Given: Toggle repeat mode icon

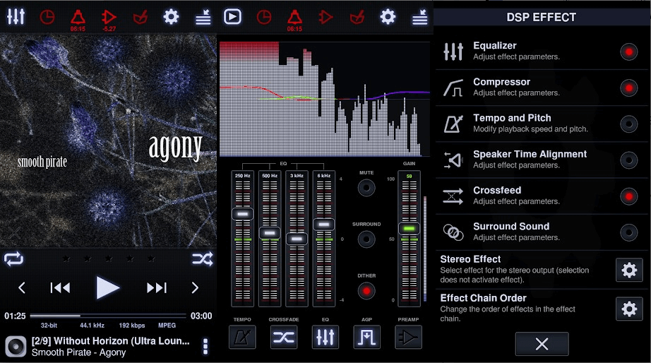Looking at the screenshot, I should pos(13,258).
